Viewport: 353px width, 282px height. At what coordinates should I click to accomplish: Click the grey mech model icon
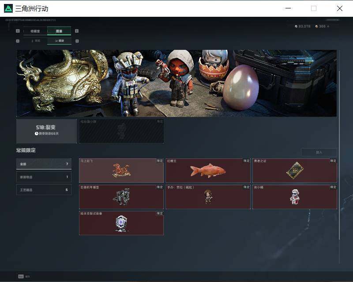click(x=122, y=197)
